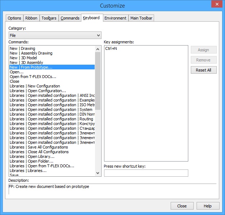Select the New | Drawing command

[x=22, y=48]
